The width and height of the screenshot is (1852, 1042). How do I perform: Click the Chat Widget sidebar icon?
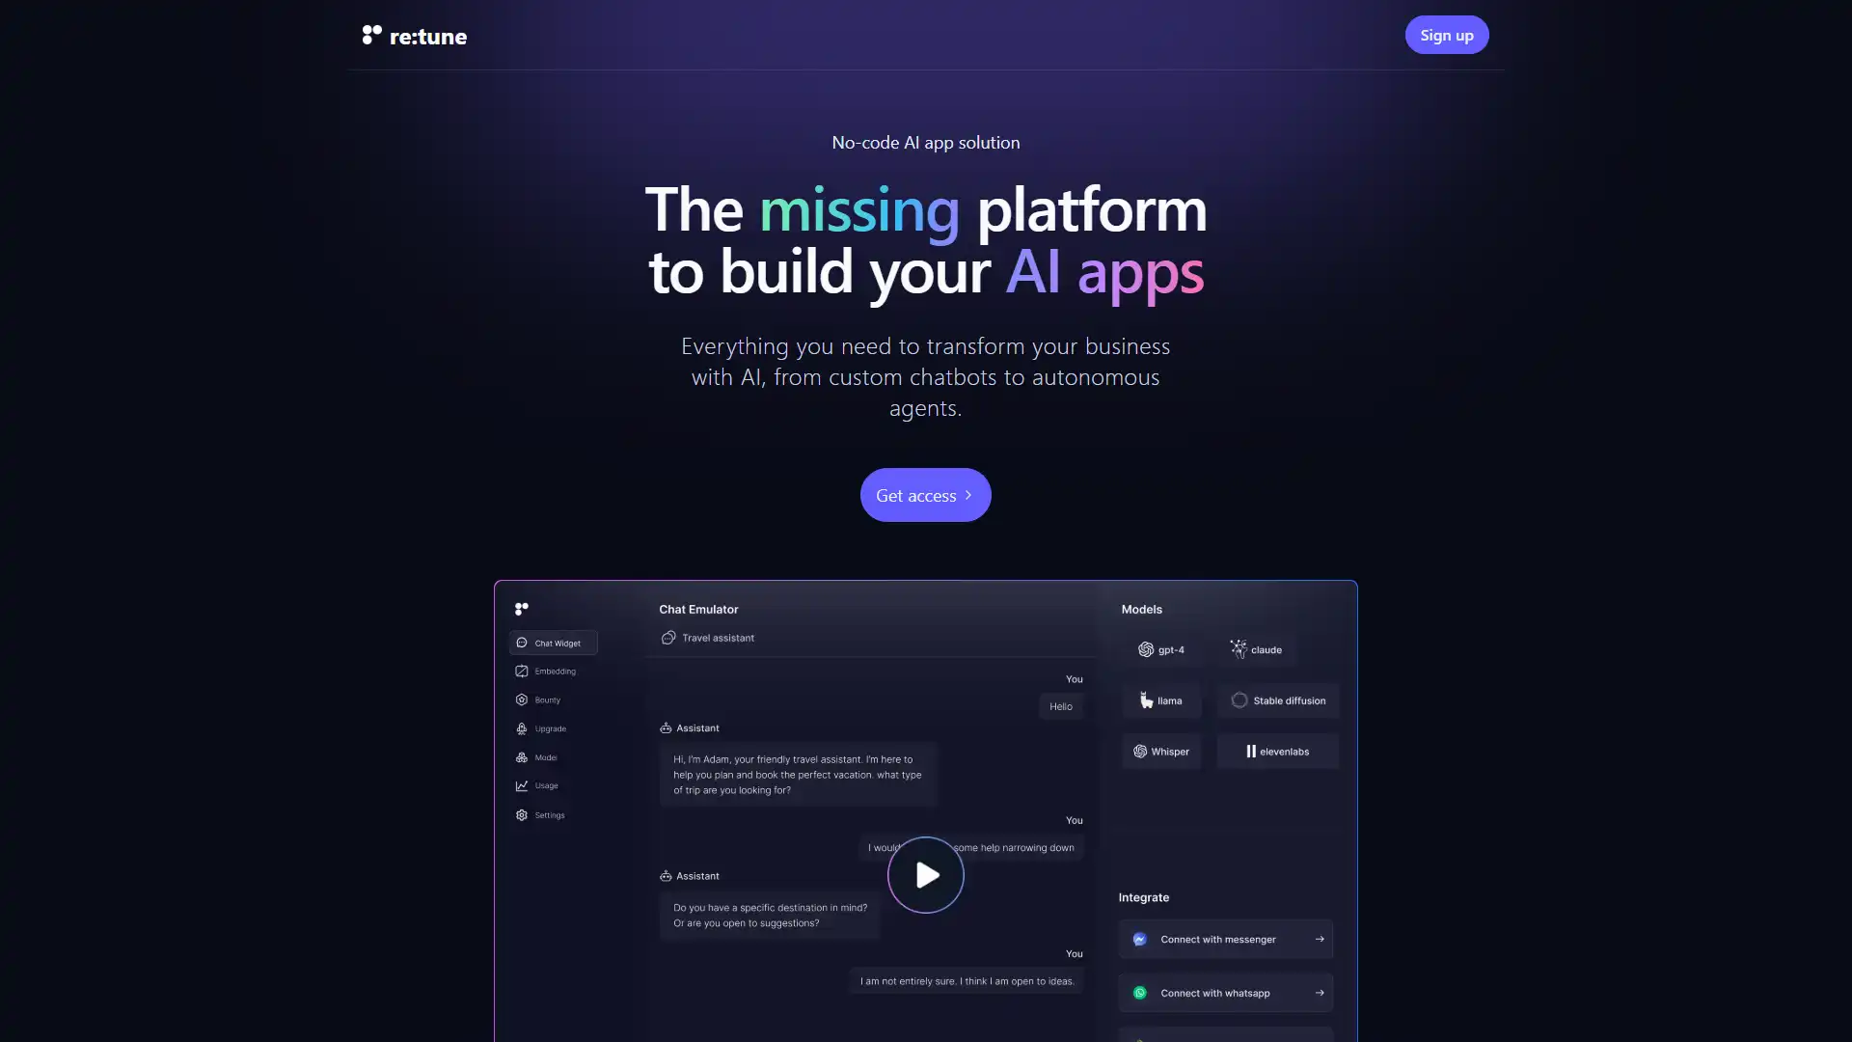[x=520, y=643]
